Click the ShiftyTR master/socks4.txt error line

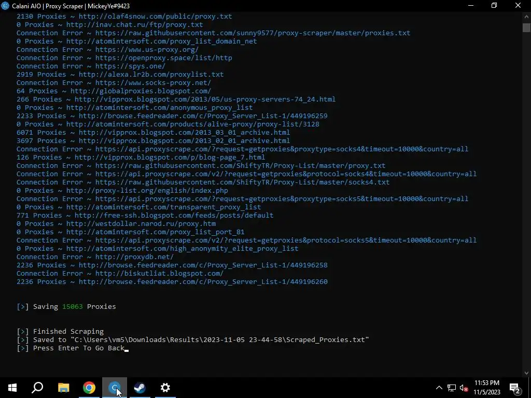click(203, 182)
